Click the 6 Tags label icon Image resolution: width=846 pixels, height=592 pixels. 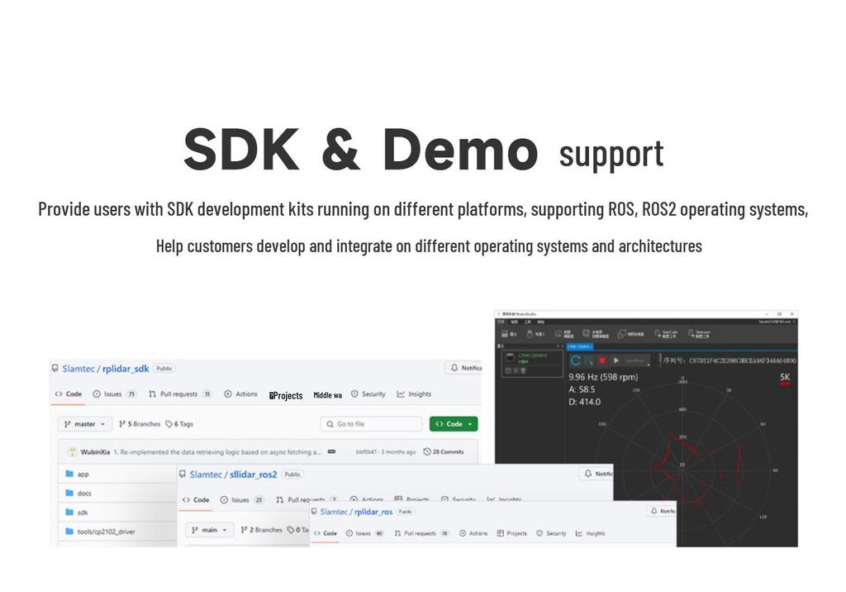click(x=169, y=424)
